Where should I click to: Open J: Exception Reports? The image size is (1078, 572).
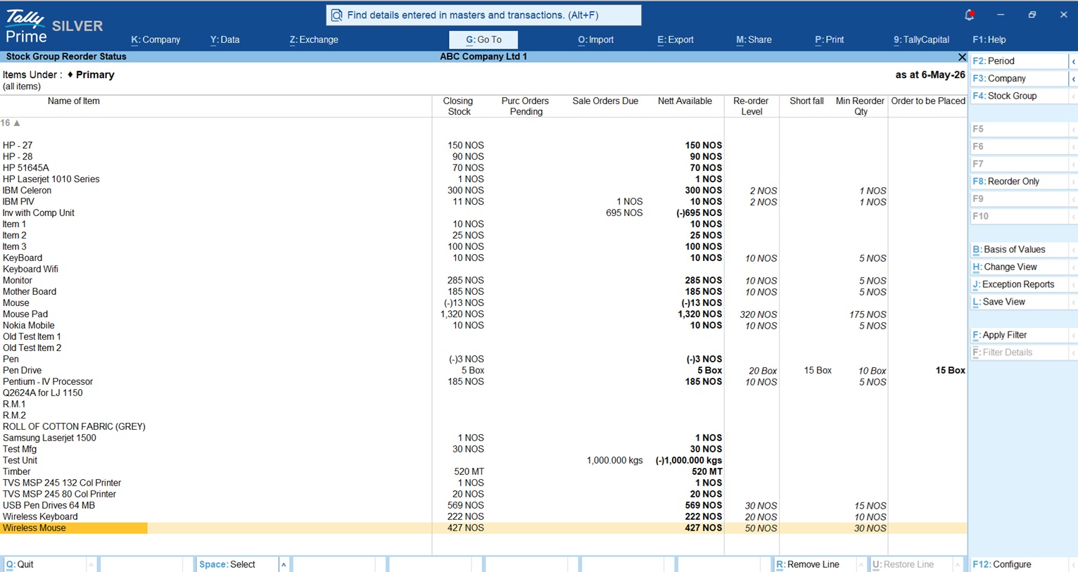(x=1019, y=284)
